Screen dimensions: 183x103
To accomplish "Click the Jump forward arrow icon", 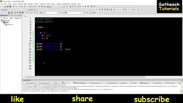I will tap(97, 9).
